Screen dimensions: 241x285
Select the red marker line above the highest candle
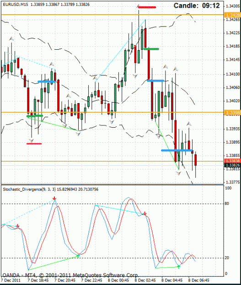click(147, 7)
